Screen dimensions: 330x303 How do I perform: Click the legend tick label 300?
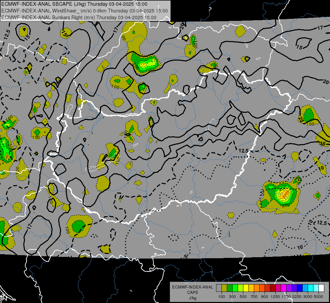point(232,297)
